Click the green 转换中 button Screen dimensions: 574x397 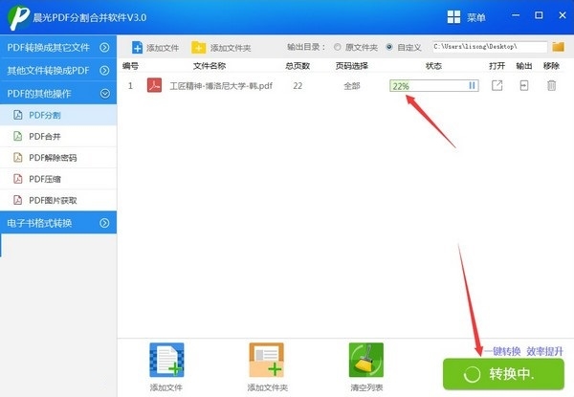(504, 374)
